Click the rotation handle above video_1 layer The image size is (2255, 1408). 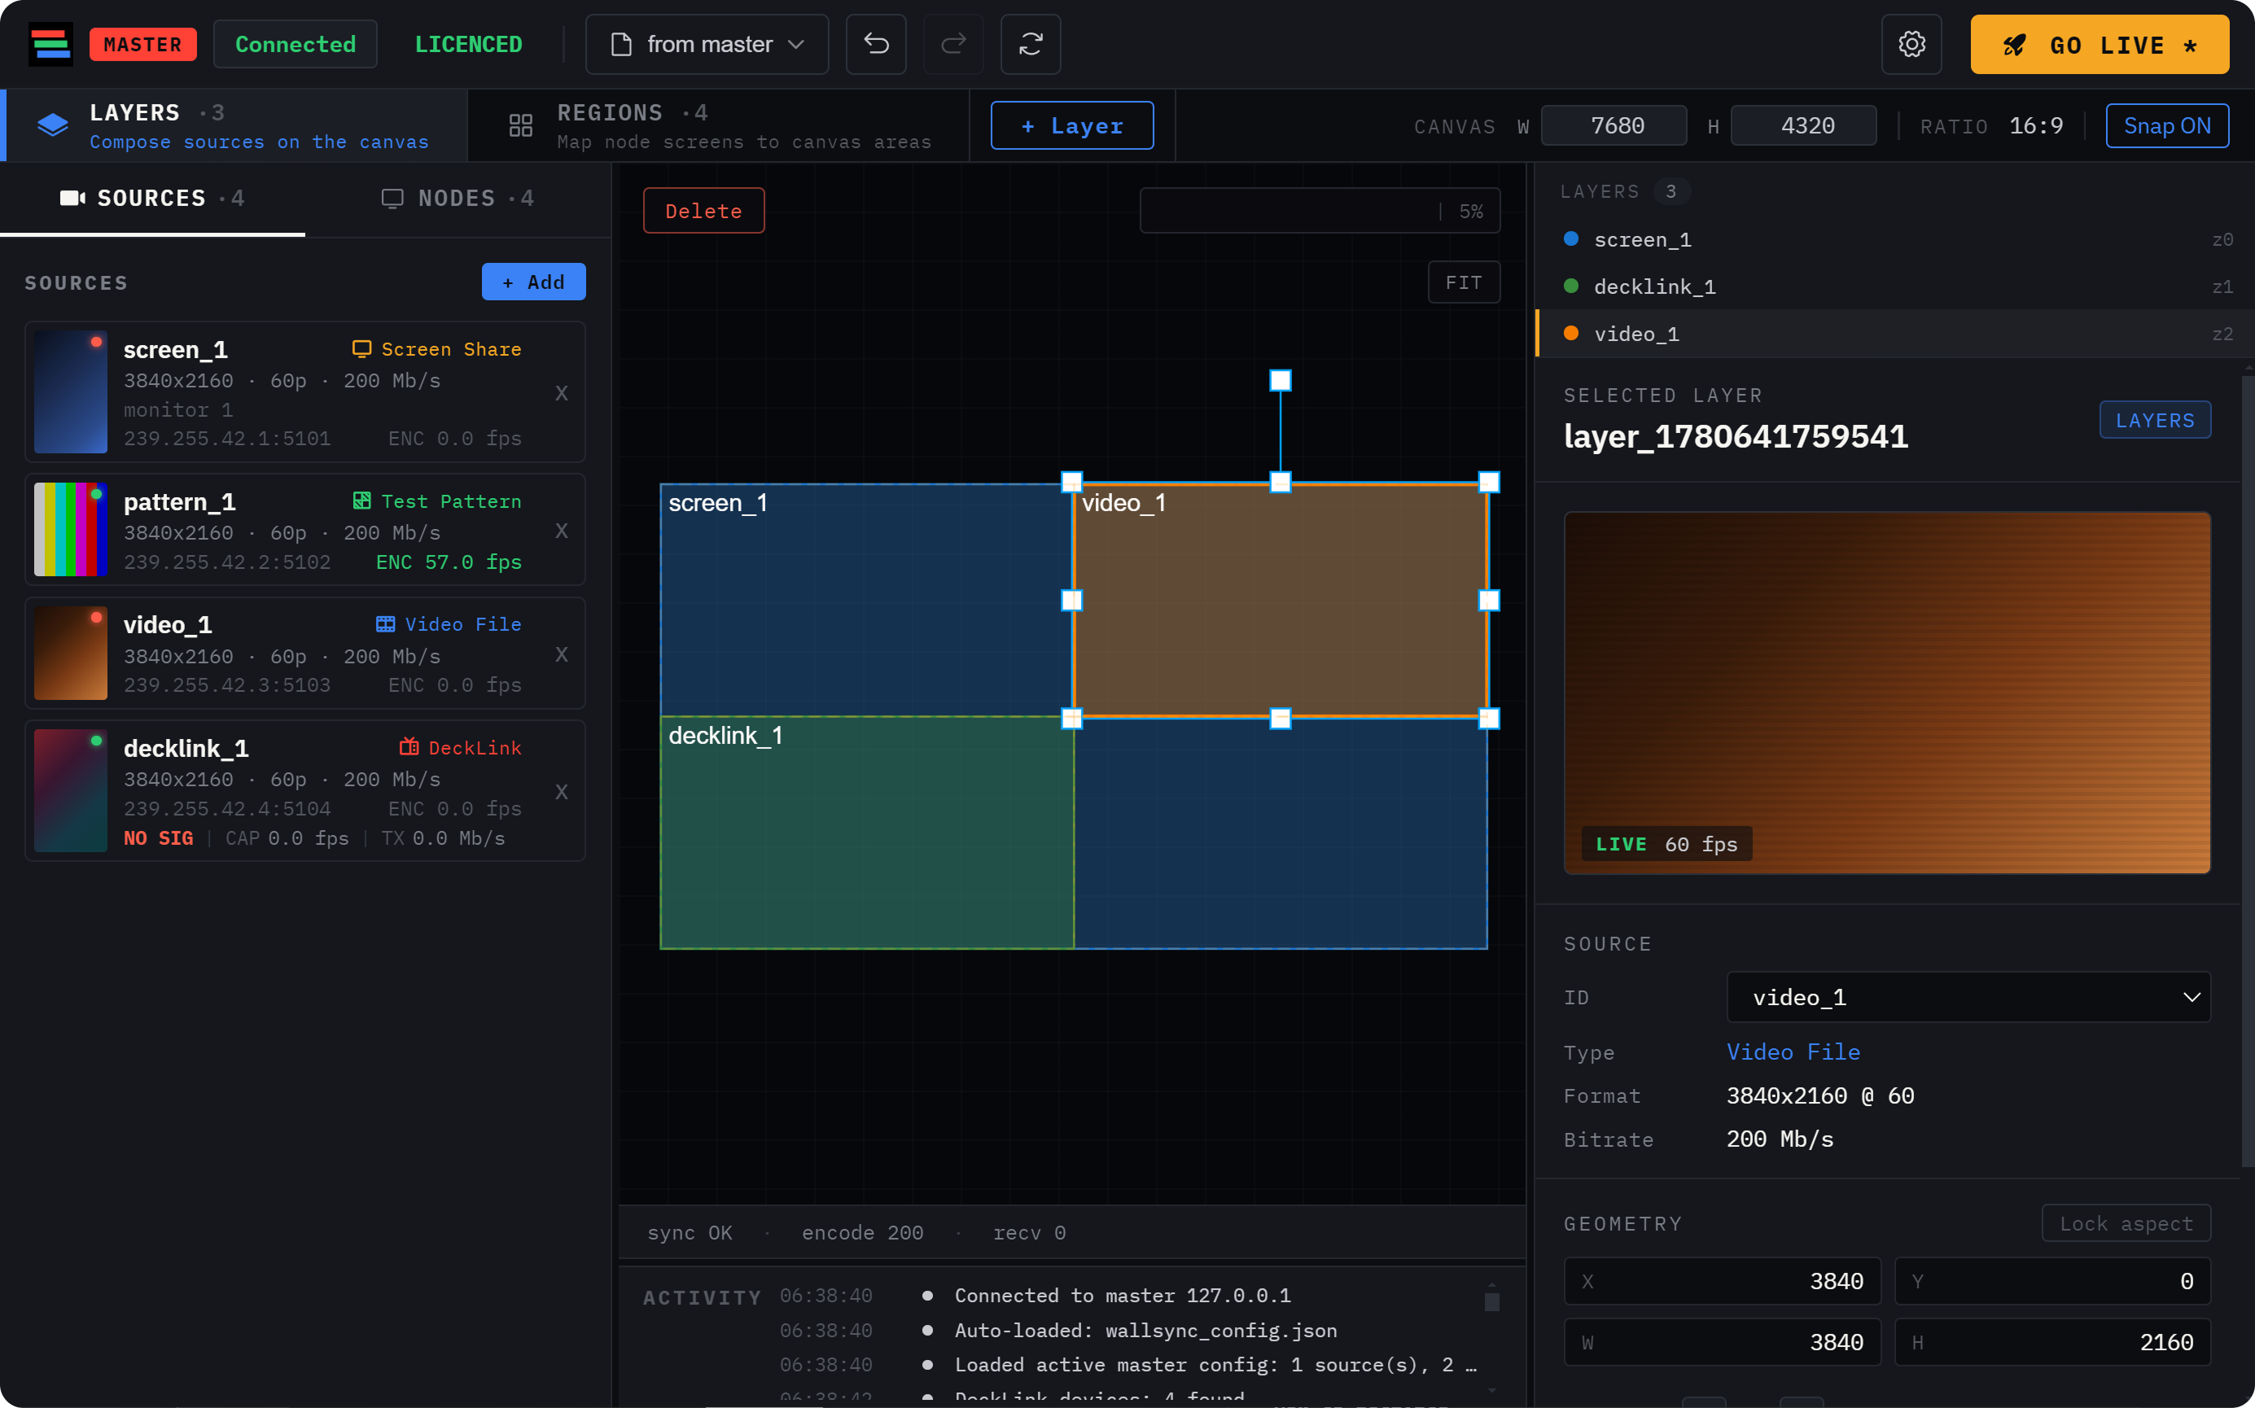tap(1281, 380)
